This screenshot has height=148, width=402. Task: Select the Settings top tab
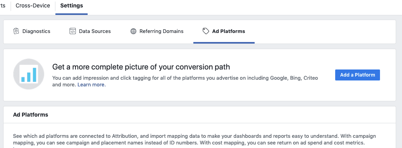click(x=72, y=5)
